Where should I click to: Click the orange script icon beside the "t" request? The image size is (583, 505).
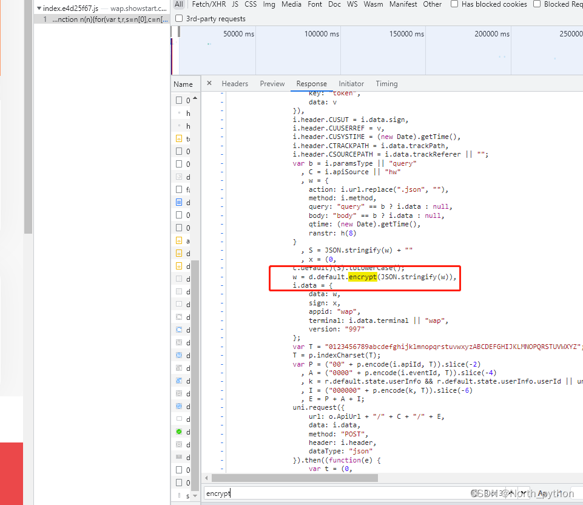179,139
